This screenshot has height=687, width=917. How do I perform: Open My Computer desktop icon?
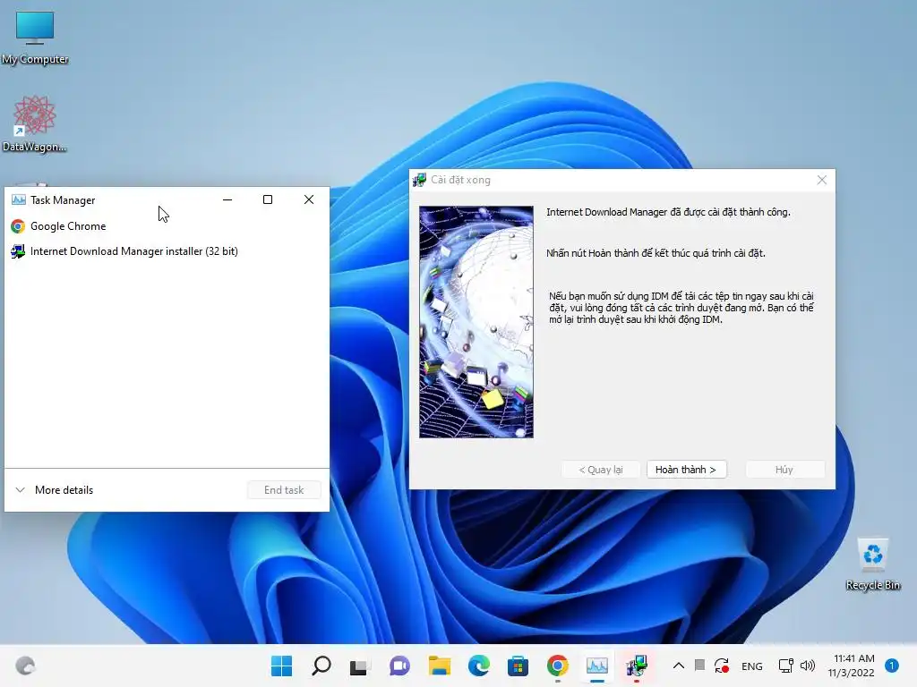click(x=35, y=38)
